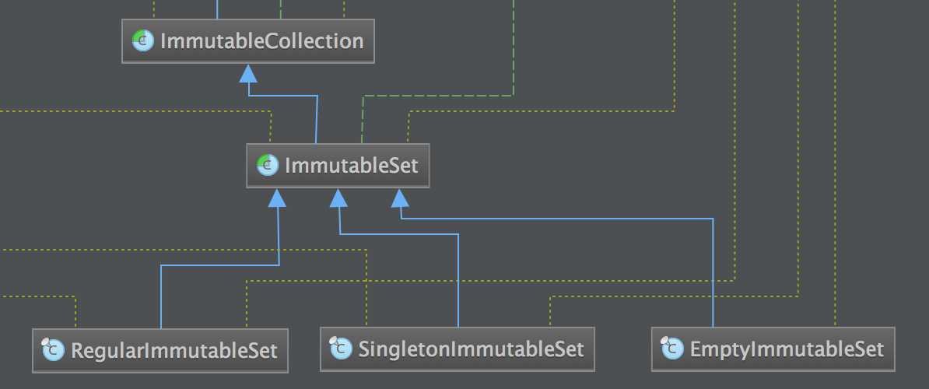Viewport: 929px width, 389px height.
Task: Click the leftmost arrowhead under ImmutableSet
Action: (x=277, y=198)
